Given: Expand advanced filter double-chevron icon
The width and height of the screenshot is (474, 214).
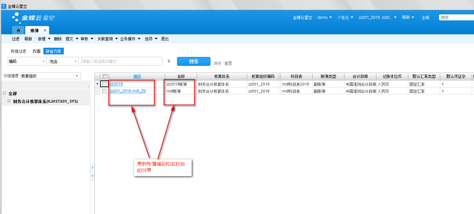Looking at the screenshot, I should coord(169,61).
